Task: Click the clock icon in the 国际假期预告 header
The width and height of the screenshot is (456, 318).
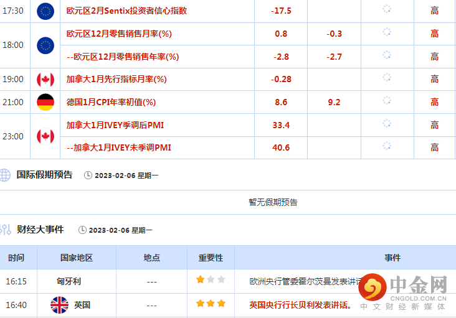Action: 88,175
